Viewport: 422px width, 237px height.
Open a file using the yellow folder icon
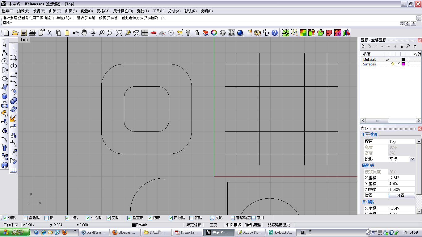tap(15, 32)
